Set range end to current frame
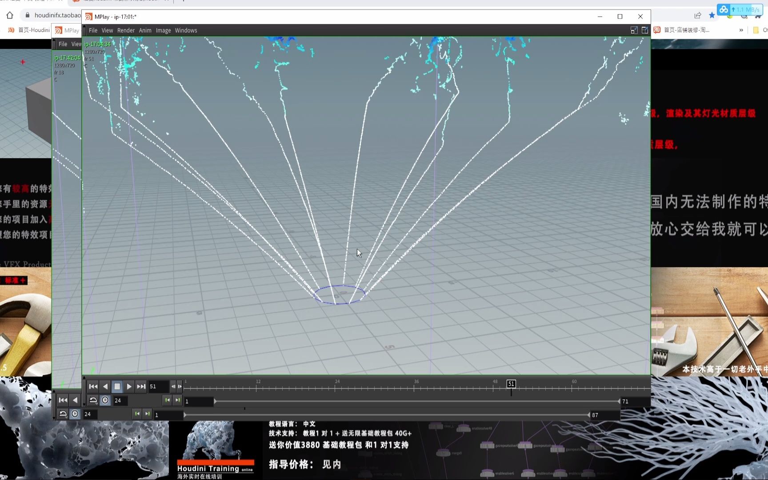 tap(177, 400)
